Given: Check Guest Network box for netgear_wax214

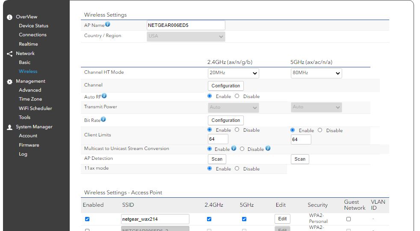Looking at the screenshot, I should click(x=349, y=219).
